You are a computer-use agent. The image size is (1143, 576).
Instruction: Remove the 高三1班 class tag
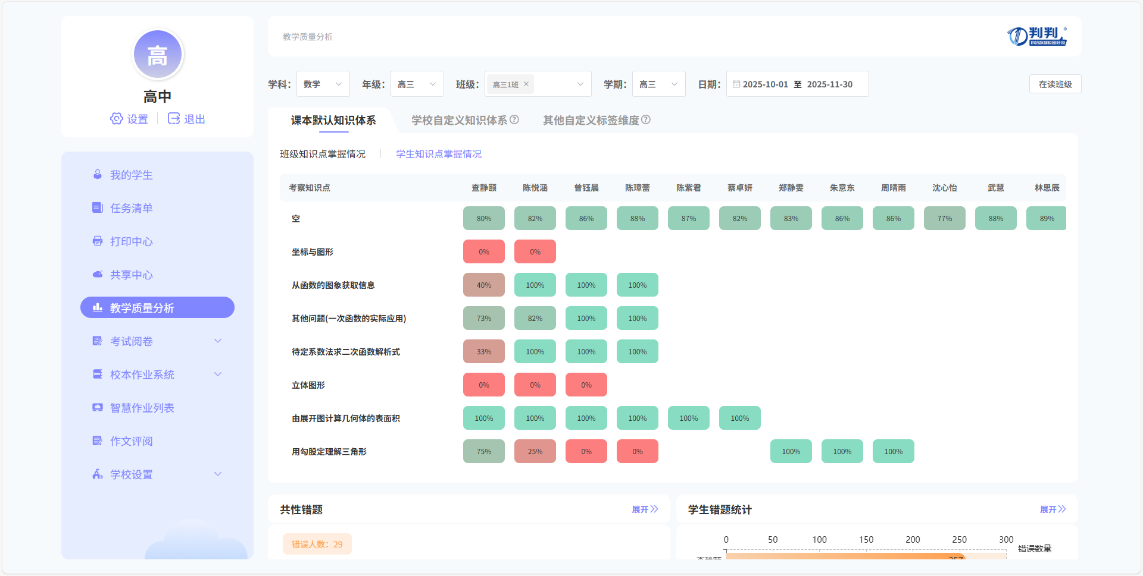(x=526, y=84)
